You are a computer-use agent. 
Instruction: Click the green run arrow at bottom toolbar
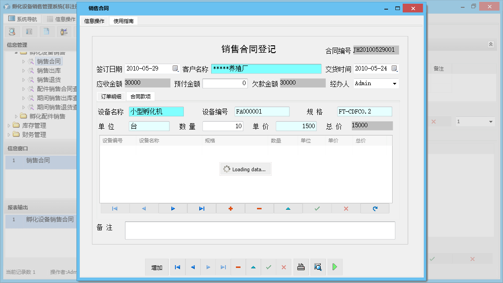click(x=335, y=267)
